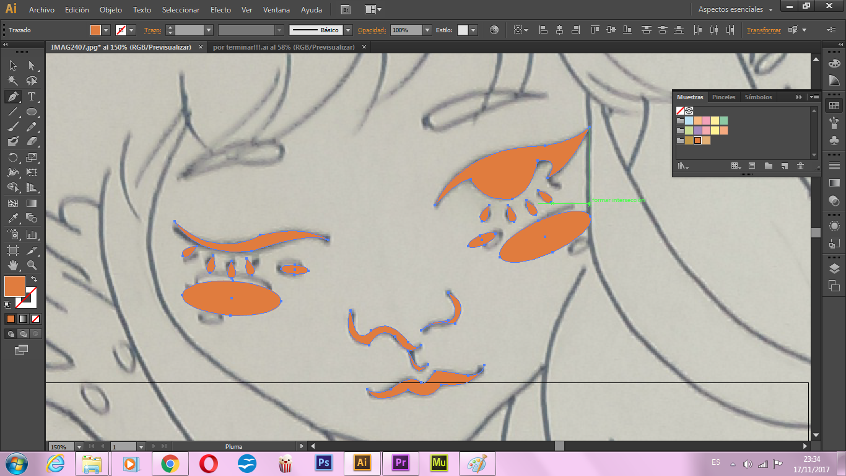Select the light blue swatch in Muestras
Screen dimensions: 846x476
689,120
